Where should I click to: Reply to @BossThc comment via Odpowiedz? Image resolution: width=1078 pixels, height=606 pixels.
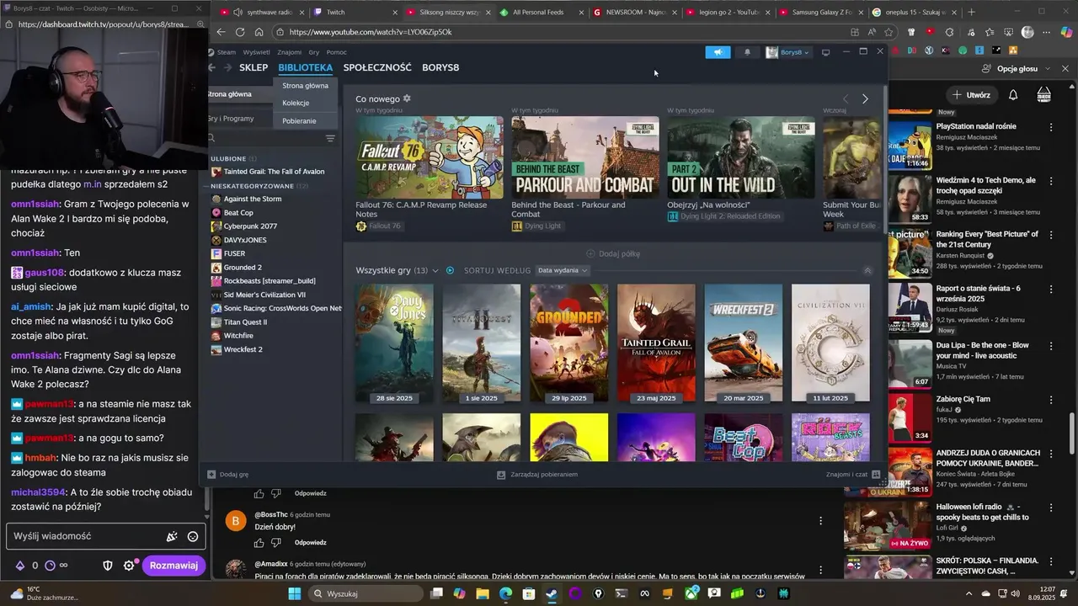[310, 543]
